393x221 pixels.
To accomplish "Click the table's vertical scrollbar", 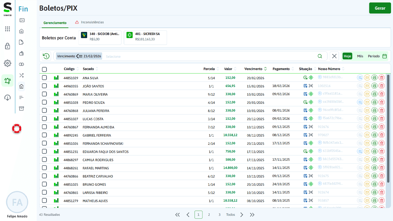I will pyautogui.click(x=388, y=128).
